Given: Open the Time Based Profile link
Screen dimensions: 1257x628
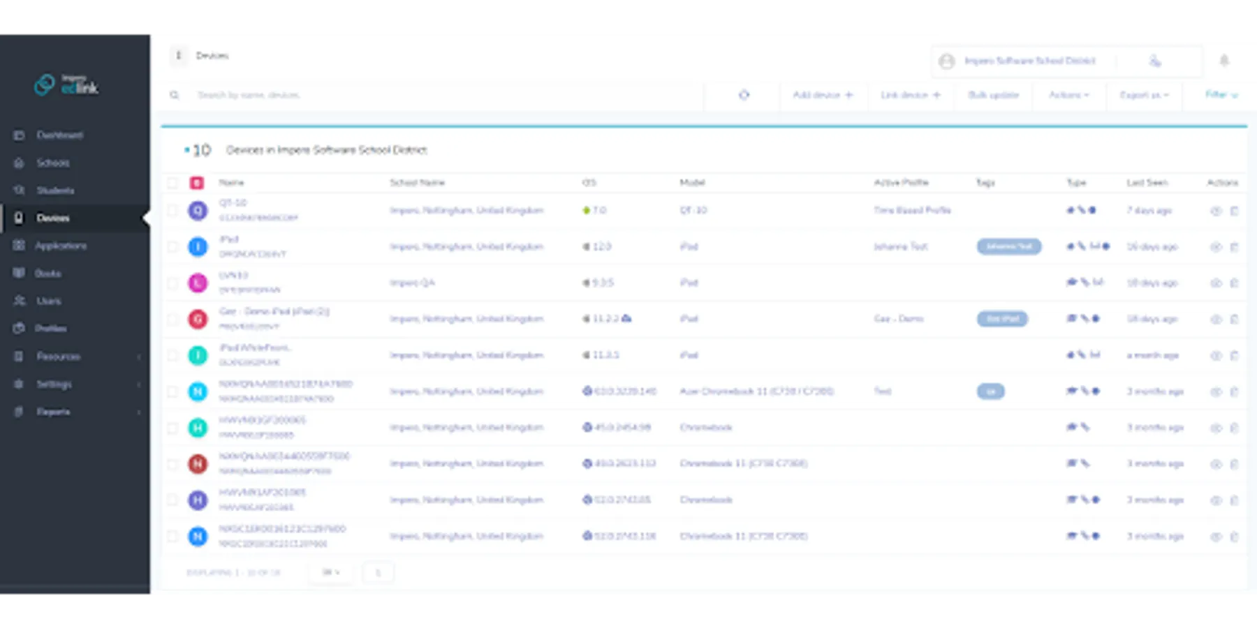Looking at the screenshot, I should point(912,210).
